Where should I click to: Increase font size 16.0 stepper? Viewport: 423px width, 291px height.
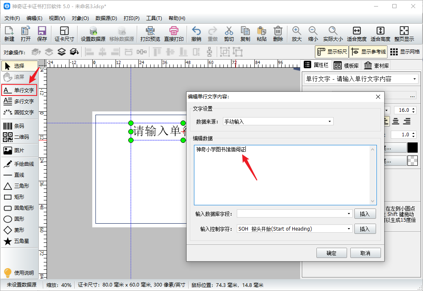[x=414, y=109]
